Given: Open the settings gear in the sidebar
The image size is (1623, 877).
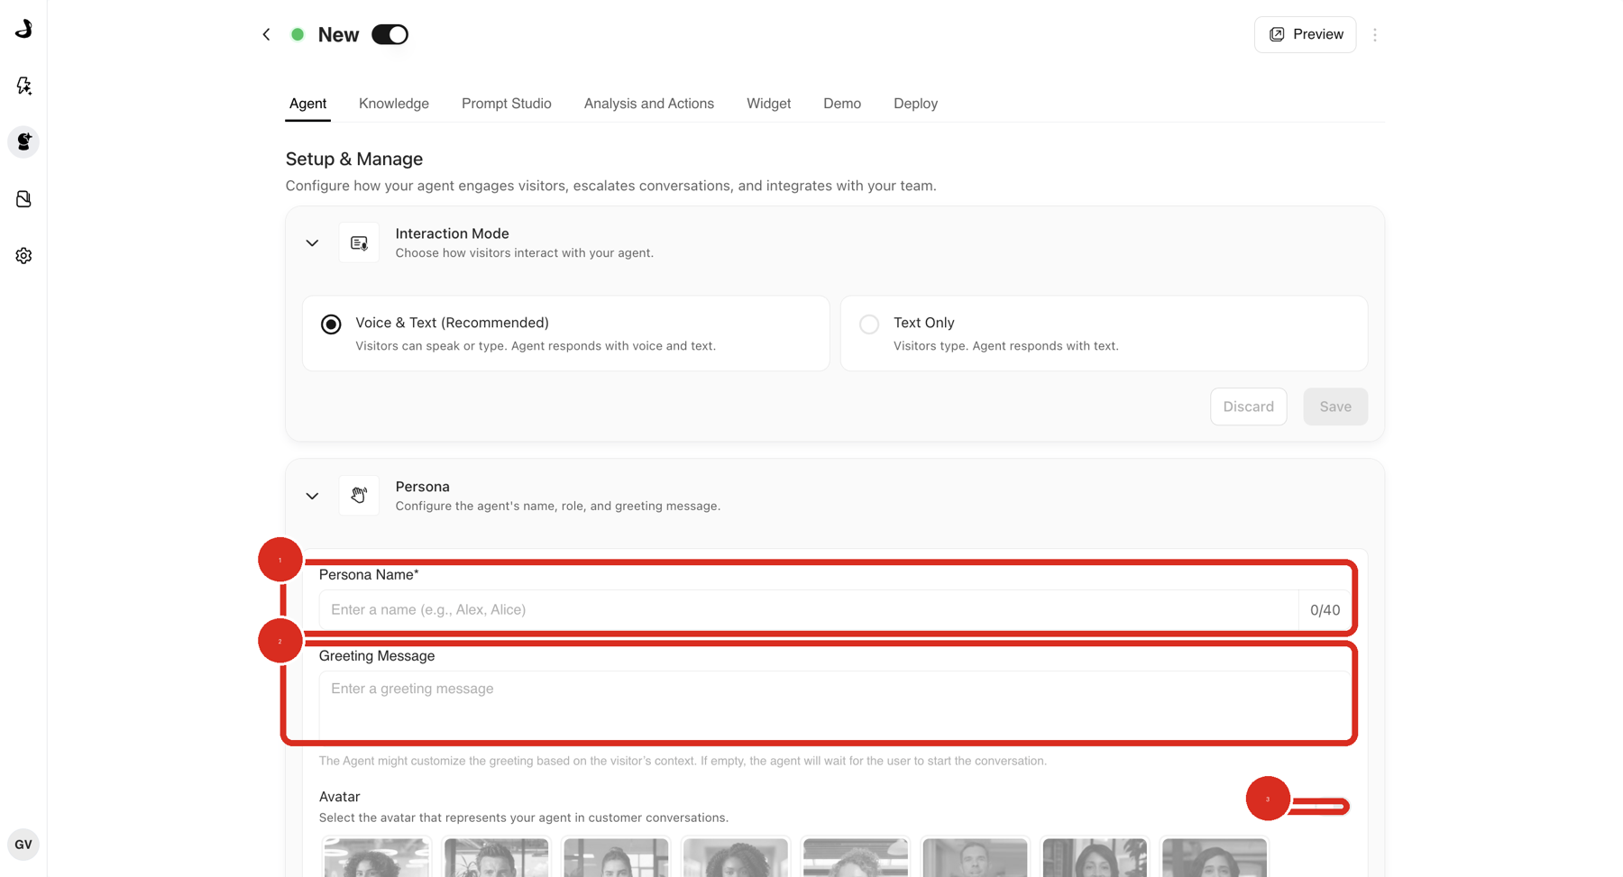Looking at the screenshot, I should coord(23,256).
